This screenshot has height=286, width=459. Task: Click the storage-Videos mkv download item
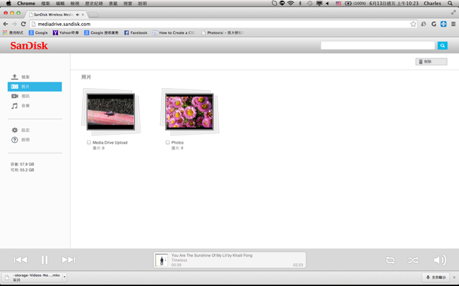tap(32, 278)
